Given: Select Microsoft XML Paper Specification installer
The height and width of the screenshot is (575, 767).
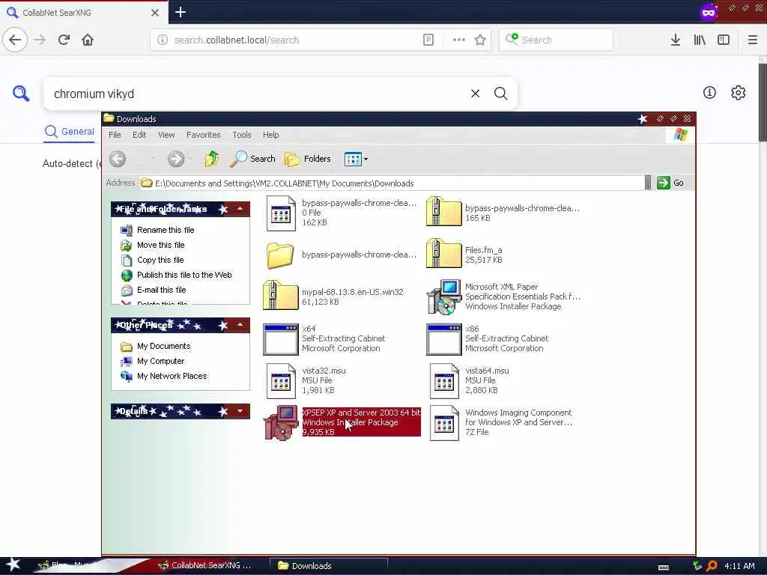Looking at the screenshot, I should pyautogui.click(x=443, y=296).
